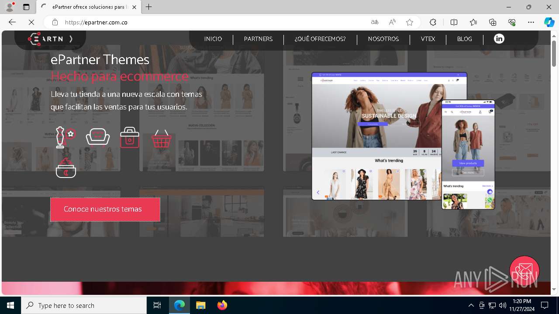Select the cosmetics jar theme icon
This screenshot has height=314, width=559.
click(x=66, y=168)
